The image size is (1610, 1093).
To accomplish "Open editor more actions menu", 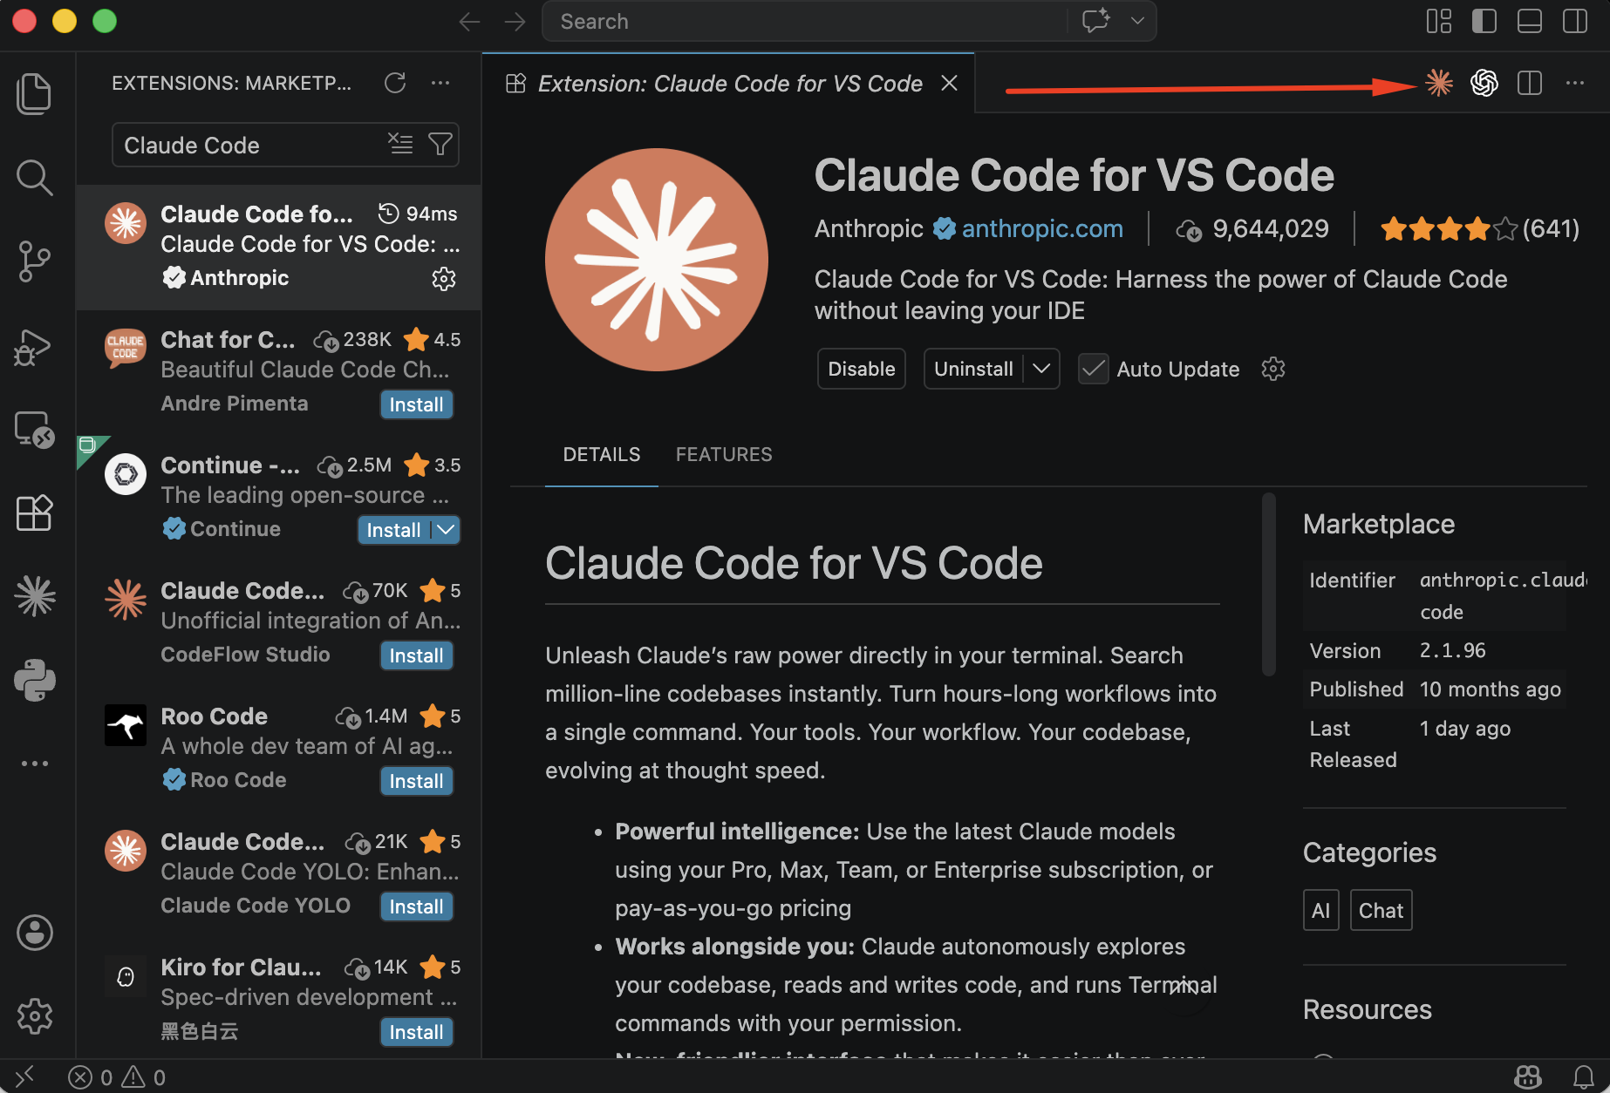I will pyautogui.click(x=1575, y=83).
